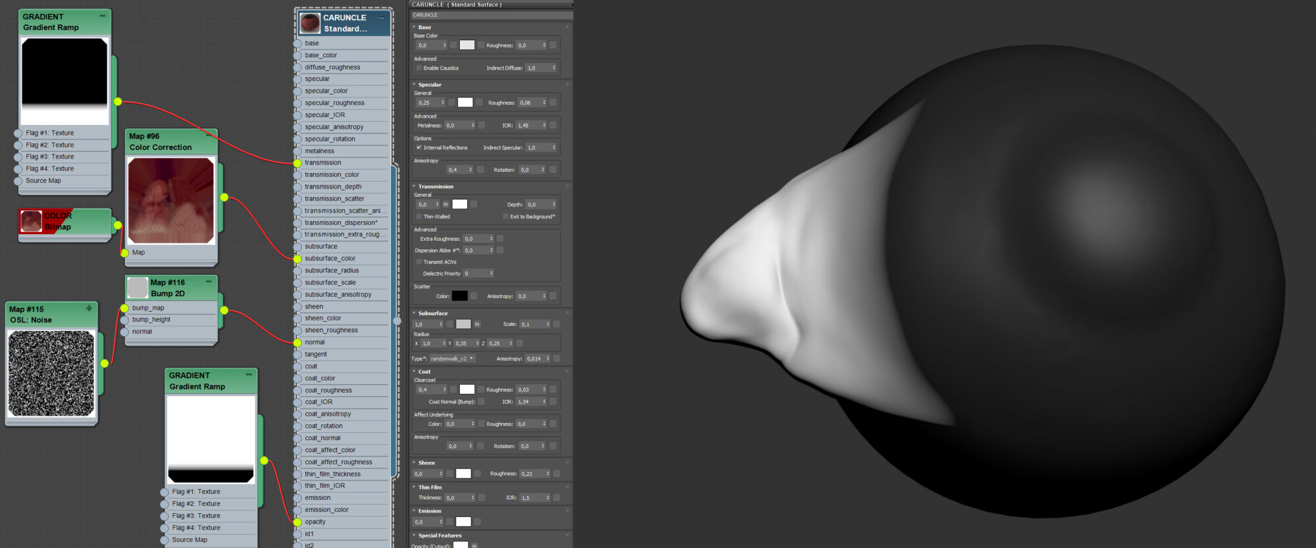Enable the Thin-Walled checkbox

click(419, 216)
